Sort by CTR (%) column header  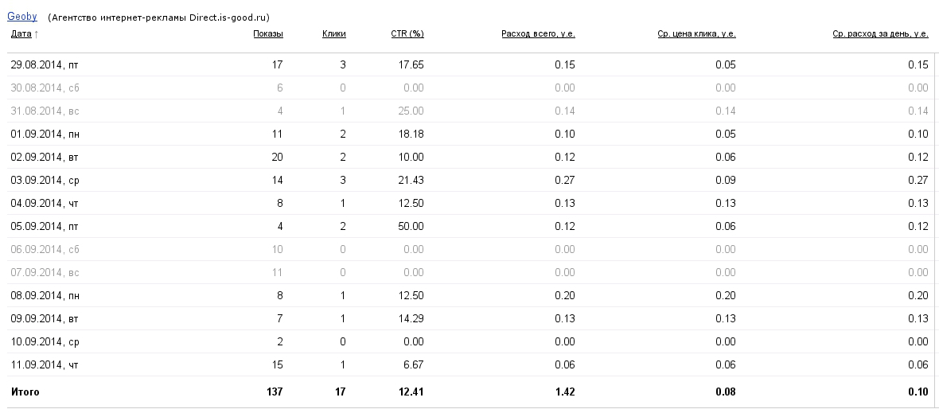click(407, 33)
